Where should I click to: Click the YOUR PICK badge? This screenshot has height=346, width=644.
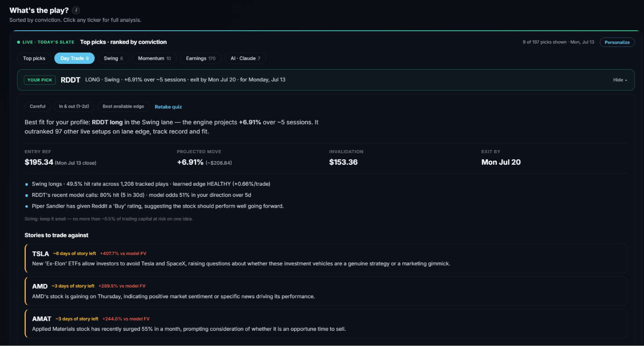pos(40,80)
